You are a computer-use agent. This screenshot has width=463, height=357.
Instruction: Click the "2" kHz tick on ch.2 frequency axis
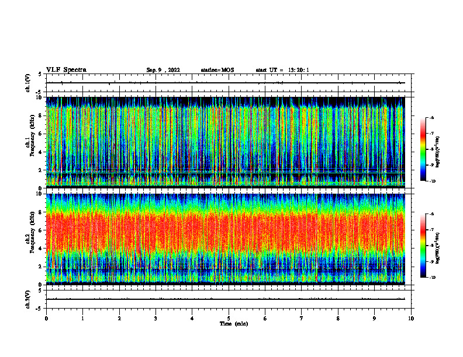point(41,267)
